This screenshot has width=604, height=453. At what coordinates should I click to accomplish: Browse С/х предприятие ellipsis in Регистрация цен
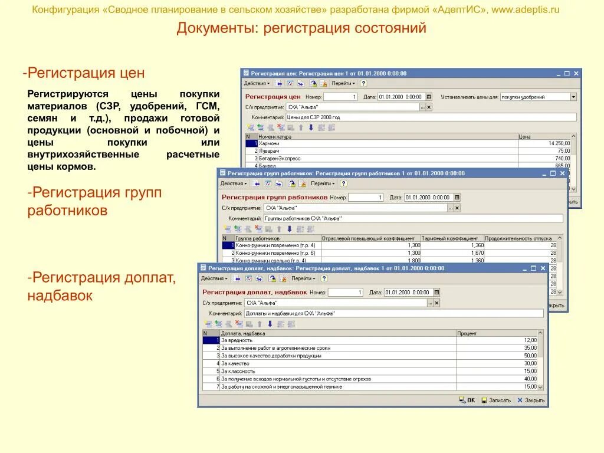pos(422,107)
